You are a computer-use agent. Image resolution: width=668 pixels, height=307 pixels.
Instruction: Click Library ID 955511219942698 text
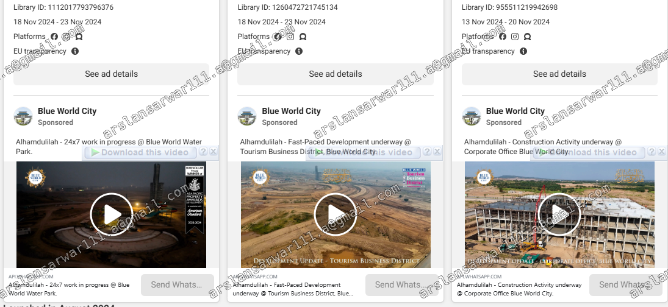point(509,7)
